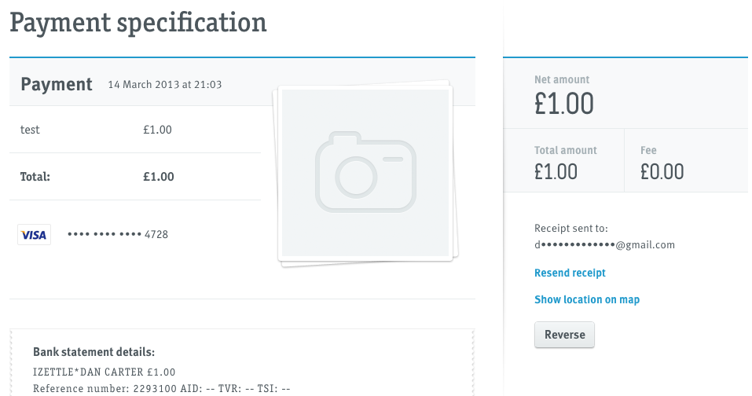Click the masked card number ending 4728

(118, 234)
